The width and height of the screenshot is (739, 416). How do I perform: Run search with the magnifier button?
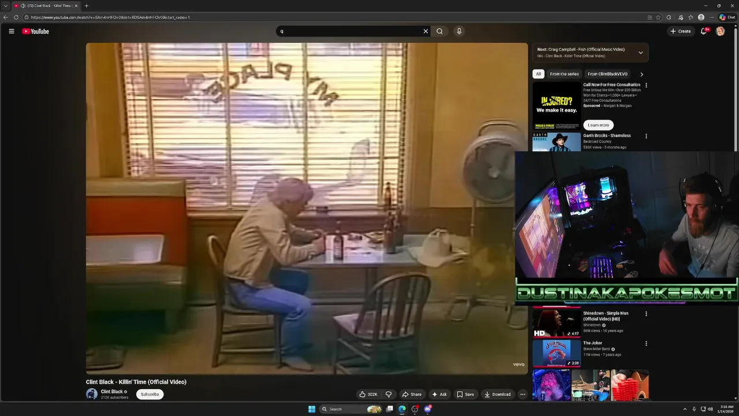coord(439,31)
